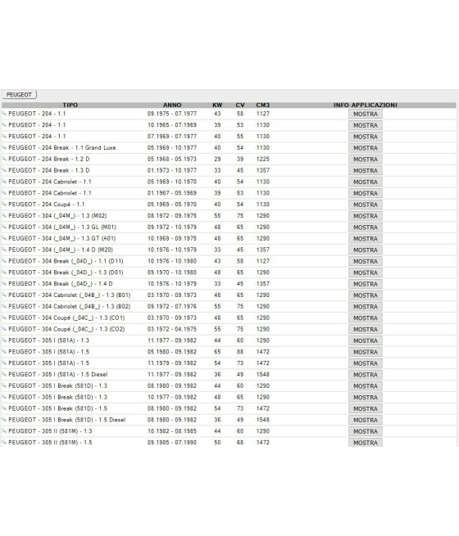The image size is (459, 536).
Task: Select PEUGEOT 305 I Break 1.5 Diesel row
Action: [x=229, y=420]
